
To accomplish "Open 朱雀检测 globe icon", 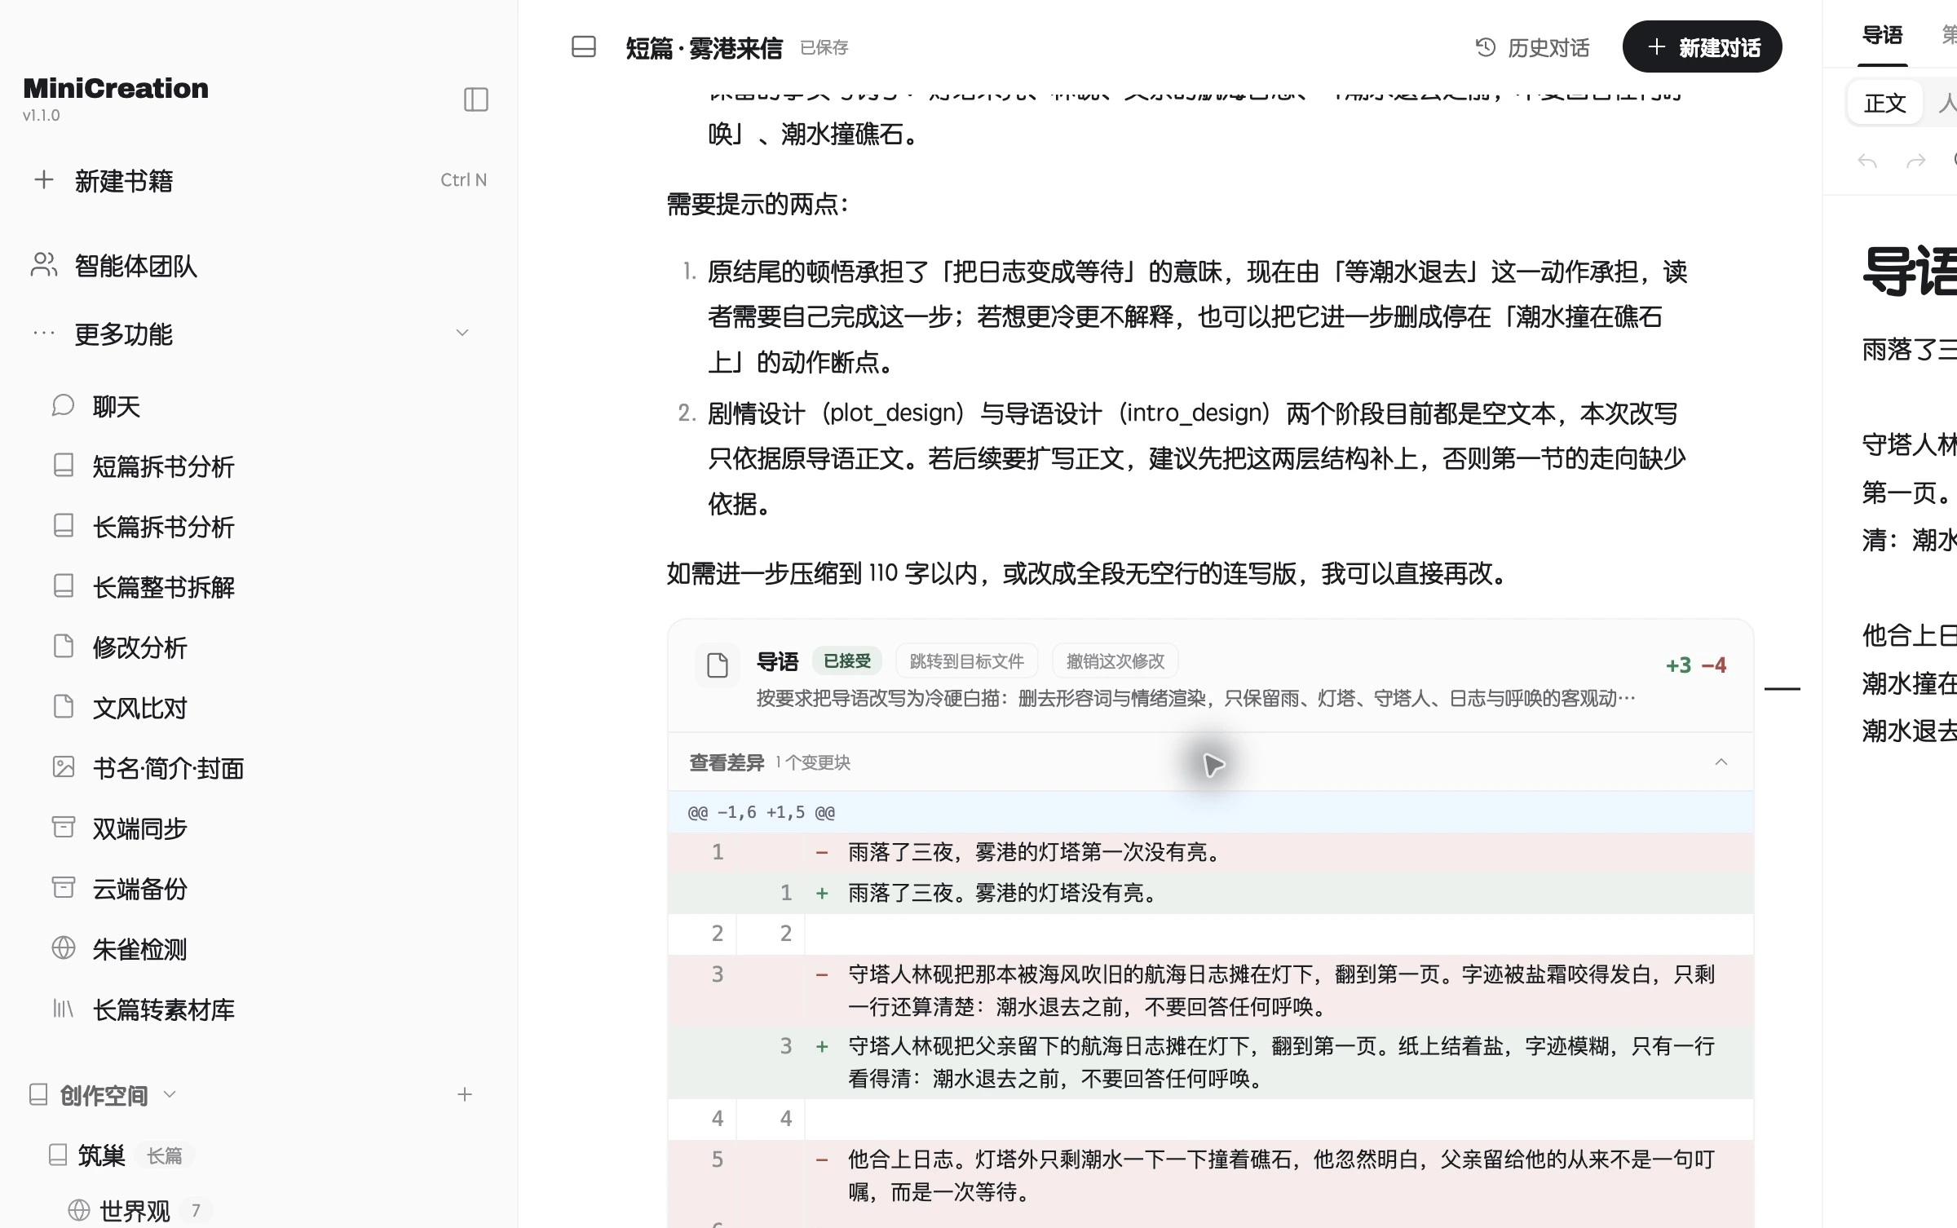I will 64,948.
